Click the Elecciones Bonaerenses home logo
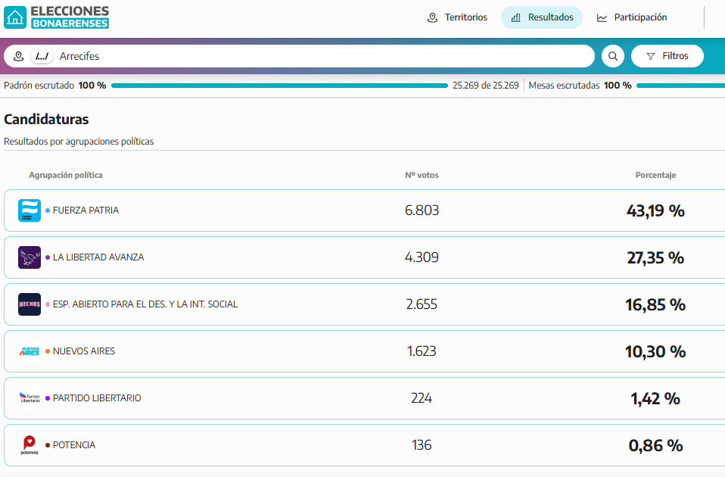Screen dimensions: 725x477 [57, 17]
